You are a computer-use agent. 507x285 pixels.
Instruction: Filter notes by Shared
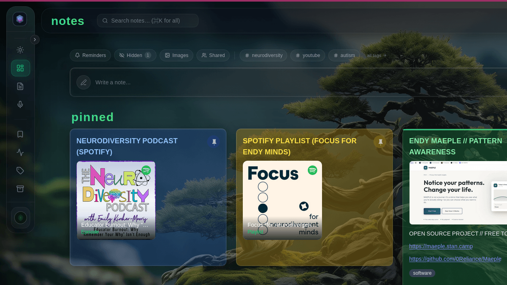pyautogui.click(x=213, y=55)
